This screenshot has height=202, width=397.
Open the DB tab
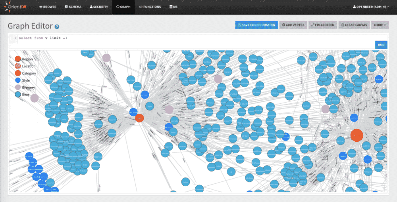click(173, 7)
